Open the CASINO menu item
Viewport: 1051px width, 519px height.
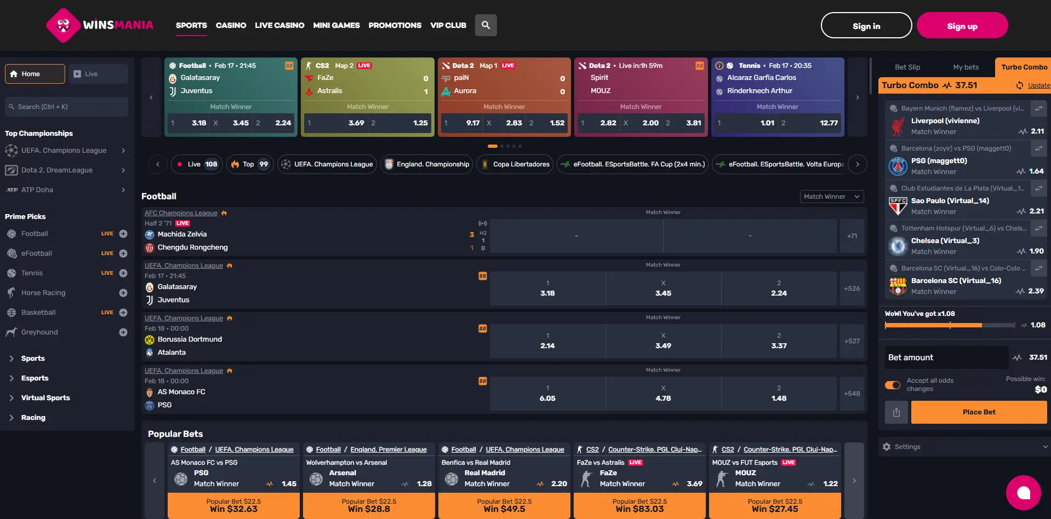pyautogui.click(x=231, y=25)
